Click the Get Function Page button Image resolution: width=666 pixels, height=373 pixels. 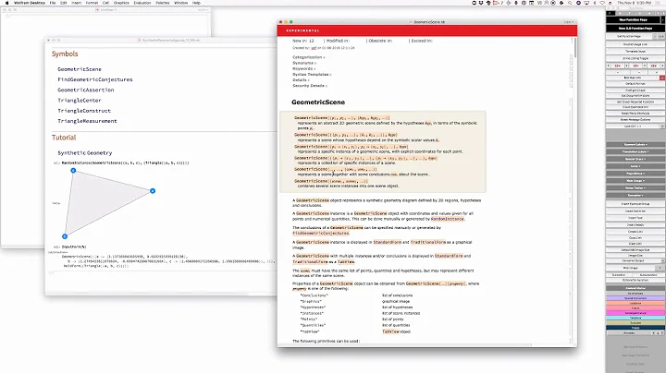[x=629, y=36]
